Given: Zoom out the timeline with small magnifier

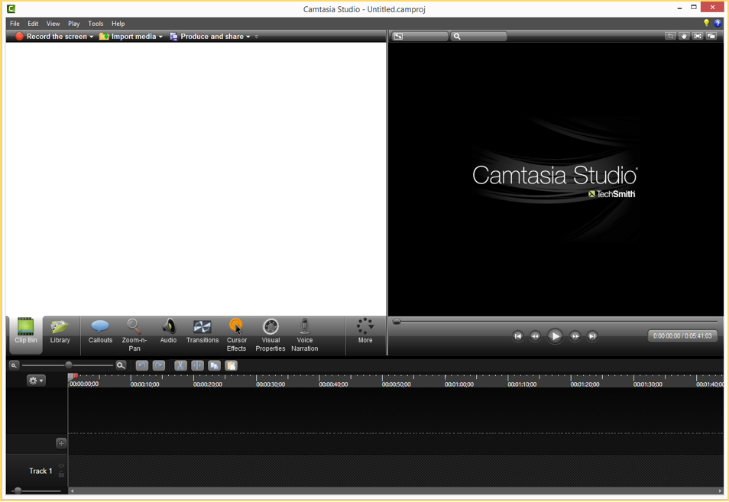Looking at the screenshot, I should pyautogui.click(x=14, y=366).
